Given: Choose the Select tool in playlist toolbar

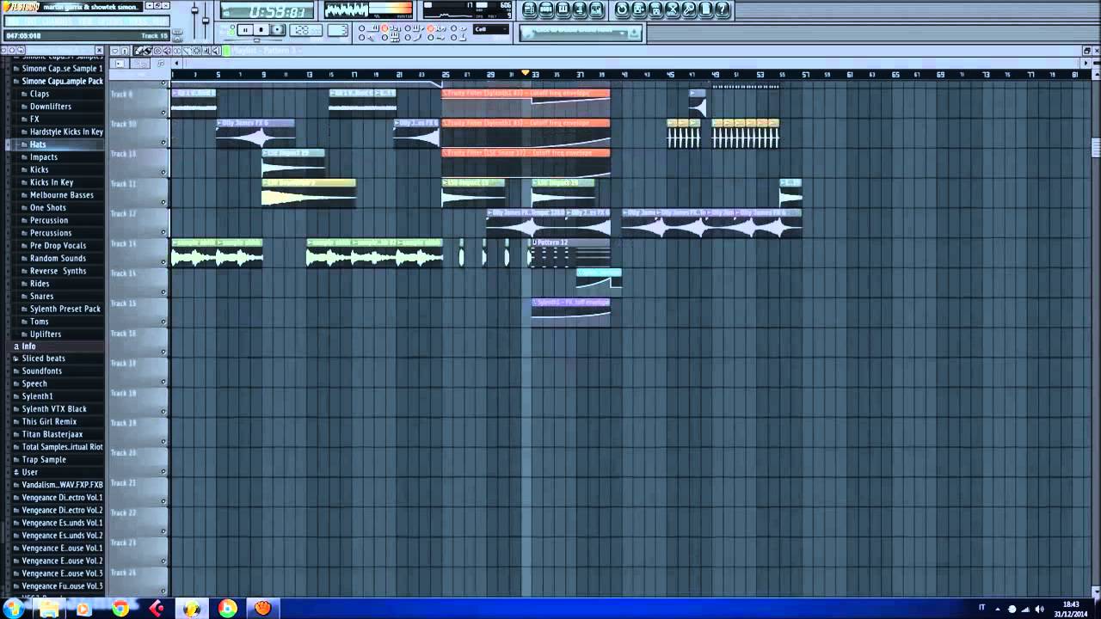Looking at the screenshot, I should coord(196,51).
